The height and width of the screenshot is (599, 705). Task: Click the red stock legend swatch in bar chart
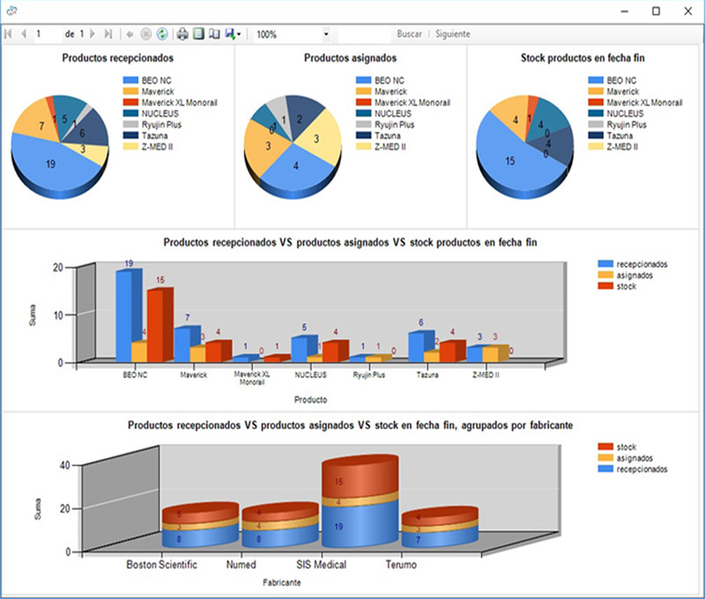click(605, 286)
